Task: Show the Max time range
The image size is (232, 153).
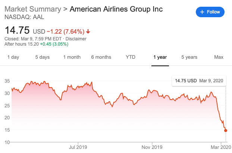Action: pos(219,57)
